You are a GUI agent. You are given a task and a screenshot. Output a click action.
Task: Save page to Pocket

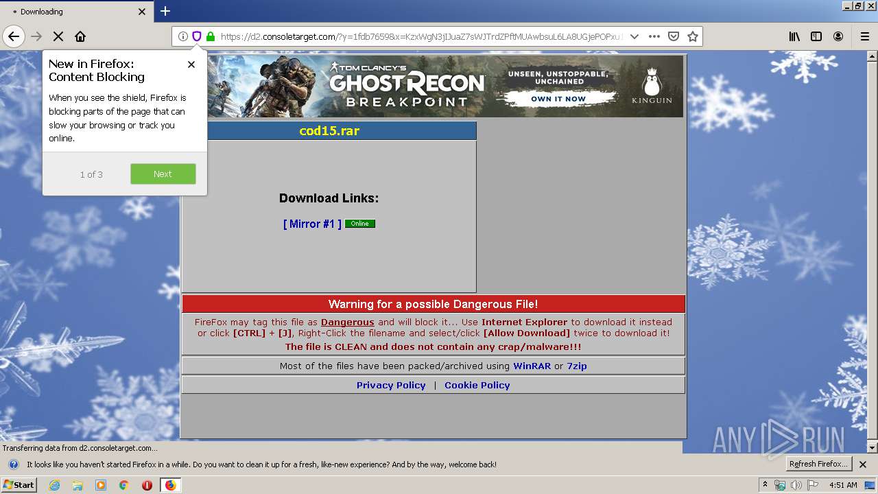coord(674,36)
